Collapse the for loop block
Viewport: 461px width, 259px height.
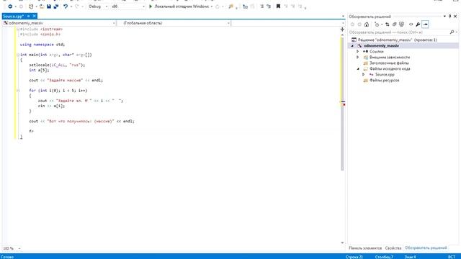tap(18, 91)
